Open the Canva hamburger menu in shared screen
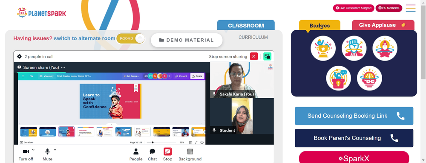Viewport: 426px width, 163px height. coord(23,76)
